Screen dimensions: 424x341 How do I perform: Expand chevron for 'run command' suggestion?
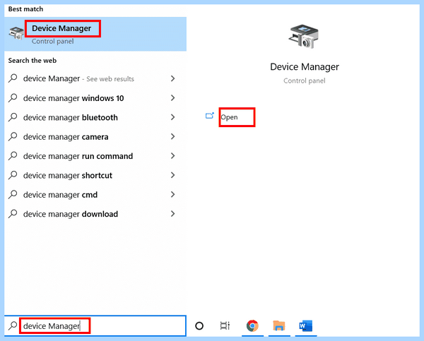click(173, 156)
